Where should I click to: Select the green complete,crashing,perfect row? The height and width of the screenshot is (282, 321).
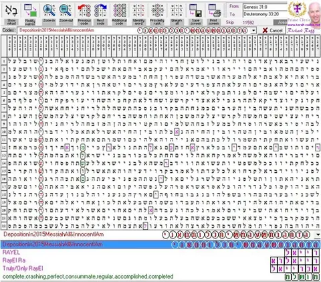88,277
